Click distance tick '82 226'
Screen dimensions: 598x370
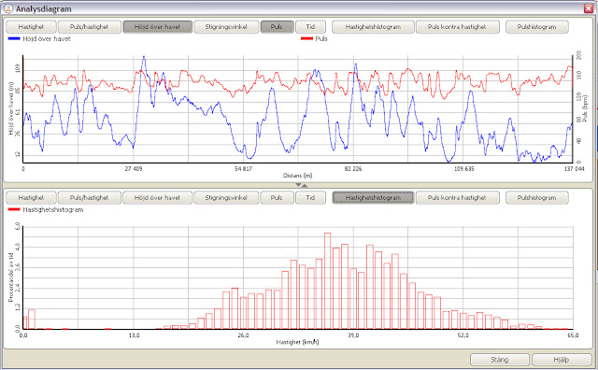[x=353, y=168]
